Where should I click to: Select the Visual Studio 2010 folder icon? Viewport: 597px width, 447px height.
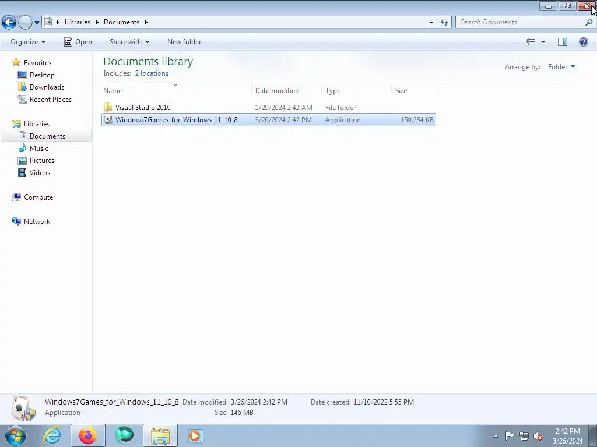pos(108,107)
